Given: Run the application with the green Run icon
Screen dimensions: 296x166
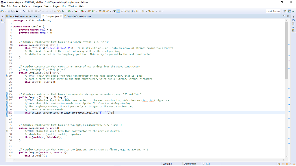Looking at the screenshot, I should (69, 11).
